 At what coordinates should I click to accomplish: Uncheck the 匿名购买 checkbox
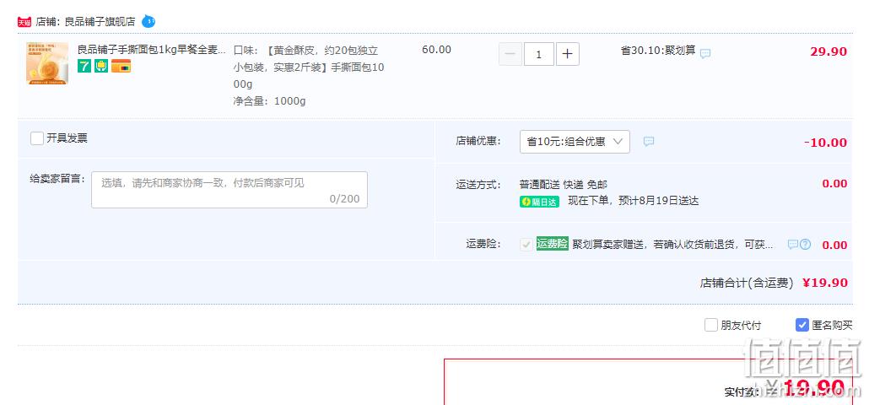coord(802,325)
